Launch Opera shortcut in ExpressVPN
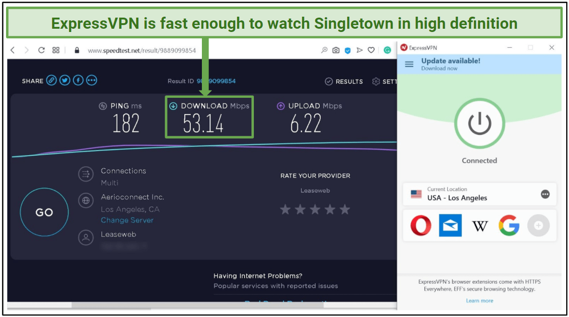 (x=421, y=226)
